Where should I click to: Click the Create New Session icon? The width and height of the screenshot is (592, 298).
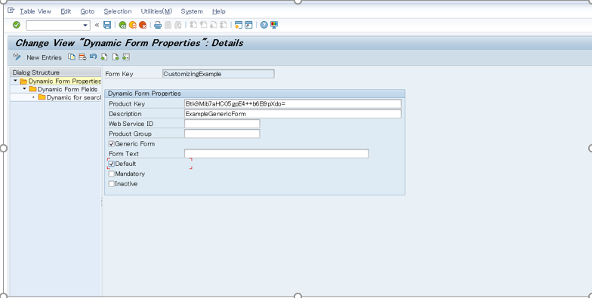[239, 25]
